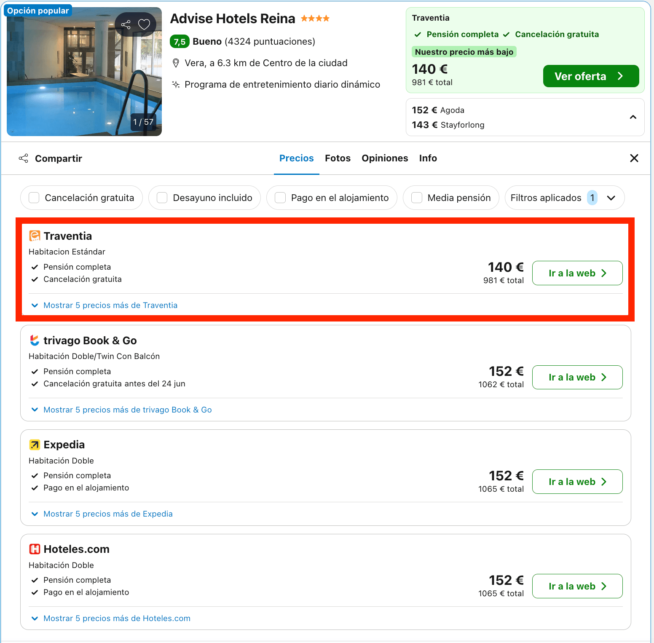Screen dimensions: 654x643
Task: Click Ir a la web for trivago Book & Go
Action: coord(577,377)
